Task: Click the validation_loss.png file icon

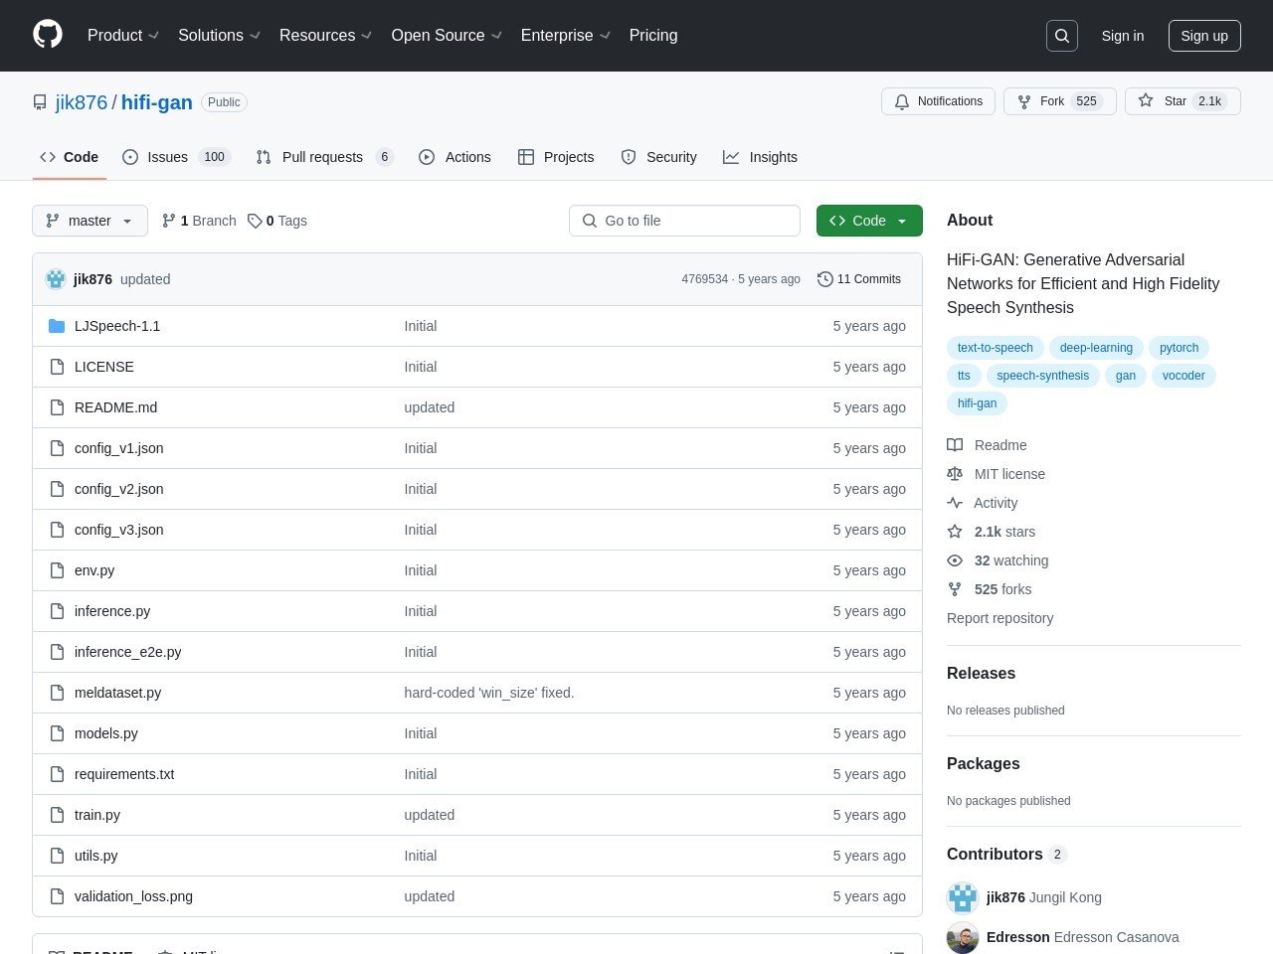Action: coord(57,896)
